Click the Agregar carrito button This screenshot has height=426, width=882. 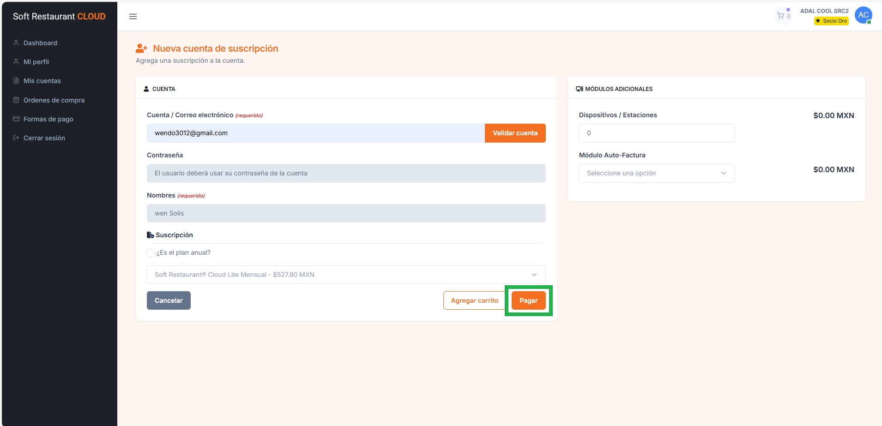(x=475, y=300)
